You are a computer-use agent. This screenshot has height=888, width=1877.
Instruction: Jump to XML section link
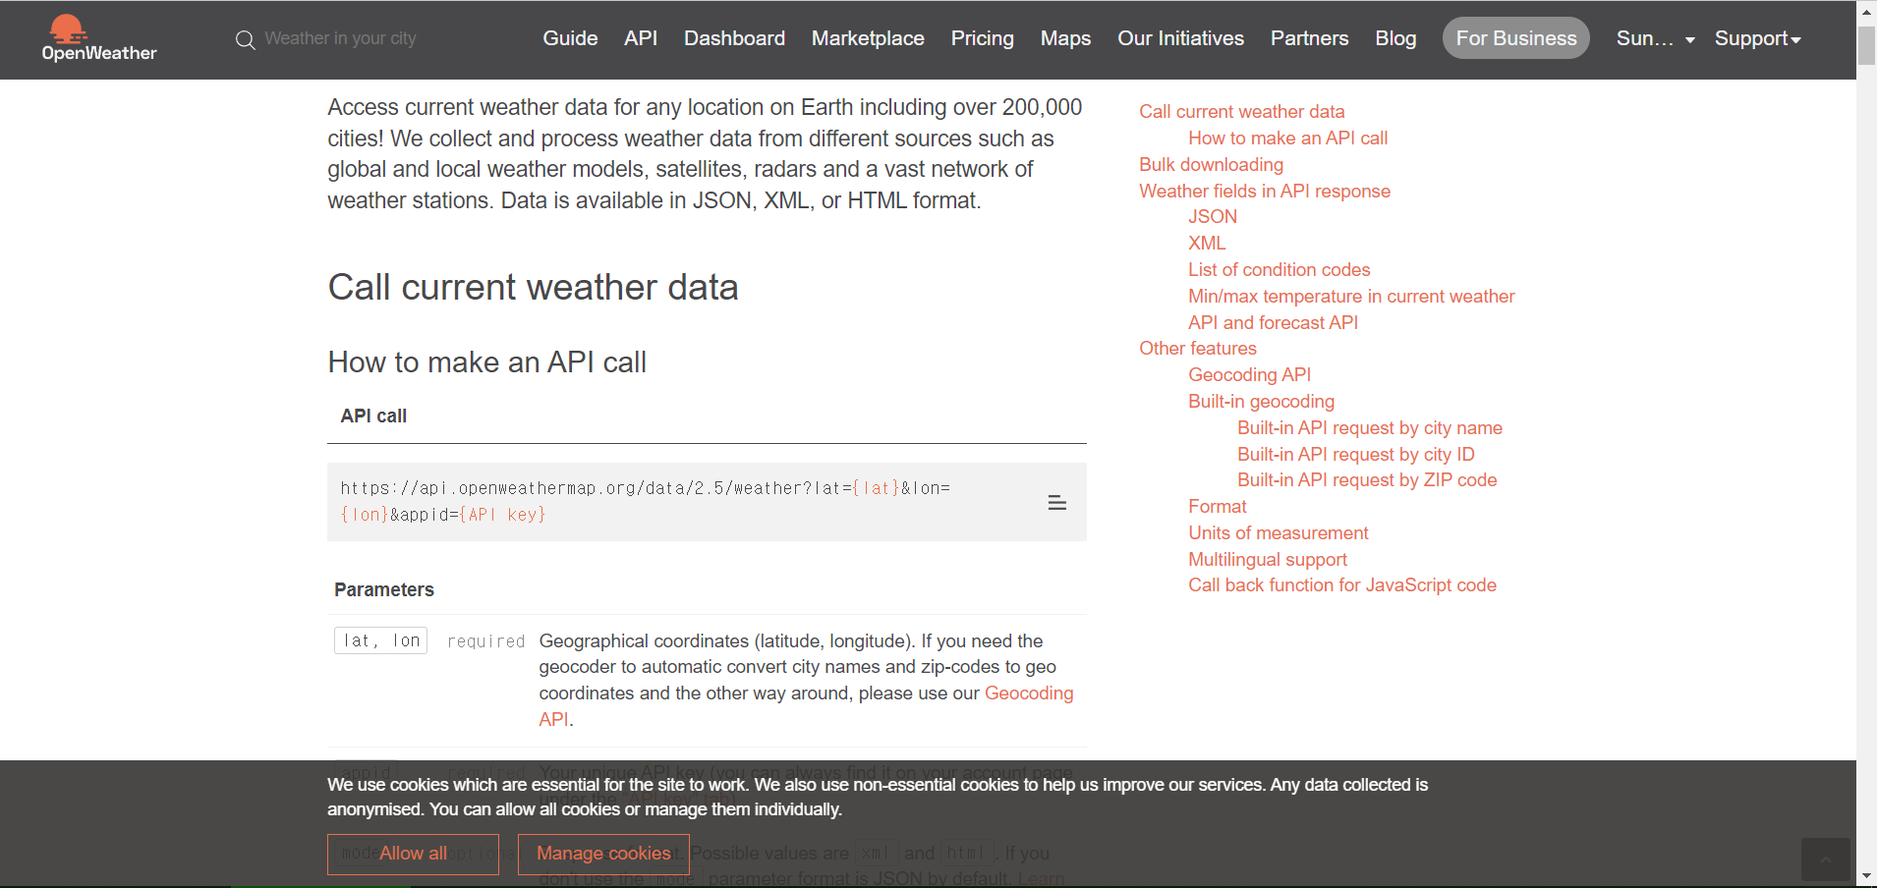coord(1207,244)
